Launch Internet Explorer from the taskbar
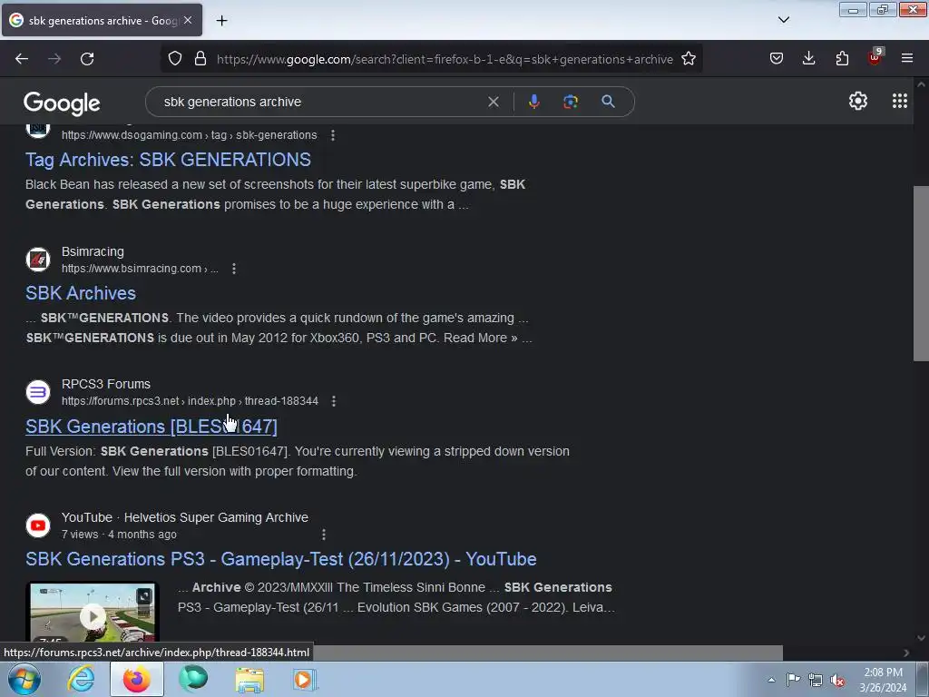 81,679
